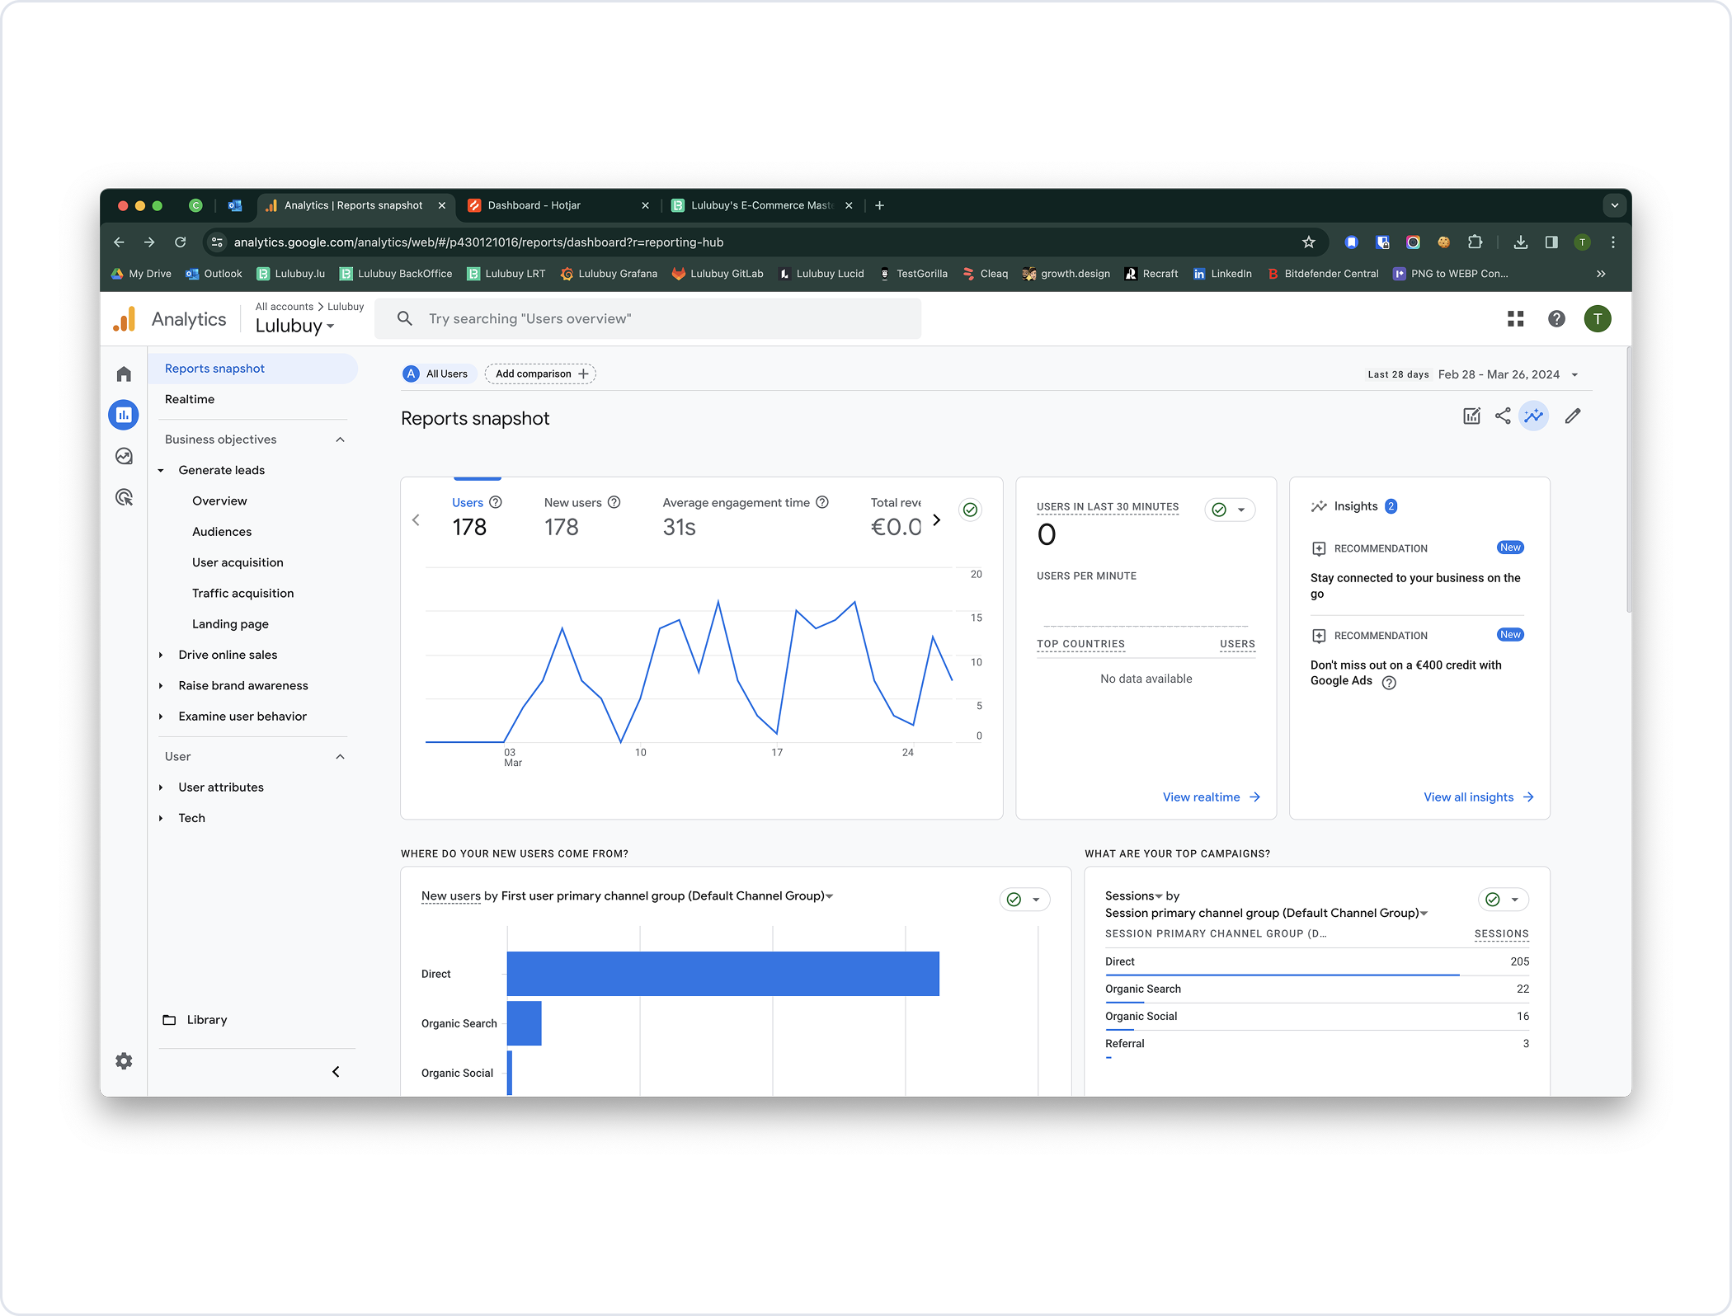Open the green T account avatar
This screenshot has height=1316, width=1732.
(x=1598, y=319)
